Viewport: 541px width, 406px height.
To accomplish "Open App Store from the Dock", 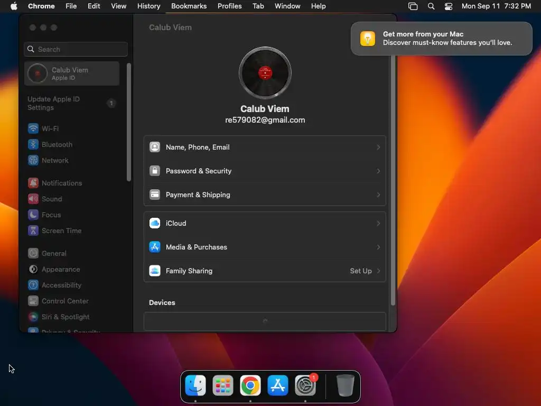I will point(278,385).
